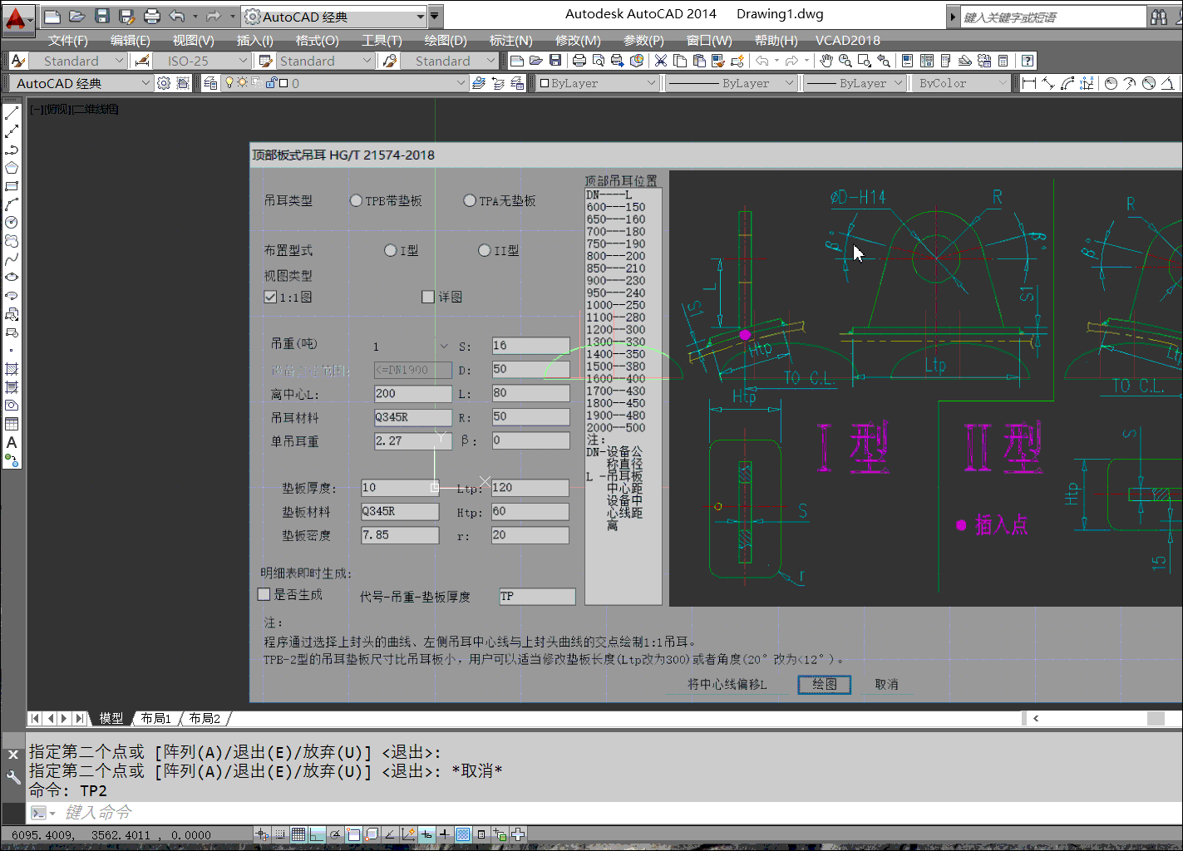Choose the II型 layout radio button
Viewport: 1183px width, 851px height.
[x=485, y=250]
